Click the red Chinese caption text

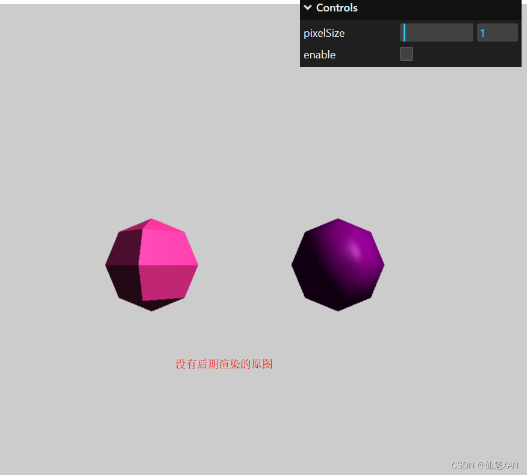coord(224,364)
